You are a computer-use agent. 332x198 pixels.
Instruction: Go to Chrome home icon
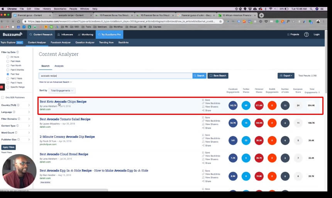[x=19, y=21]
